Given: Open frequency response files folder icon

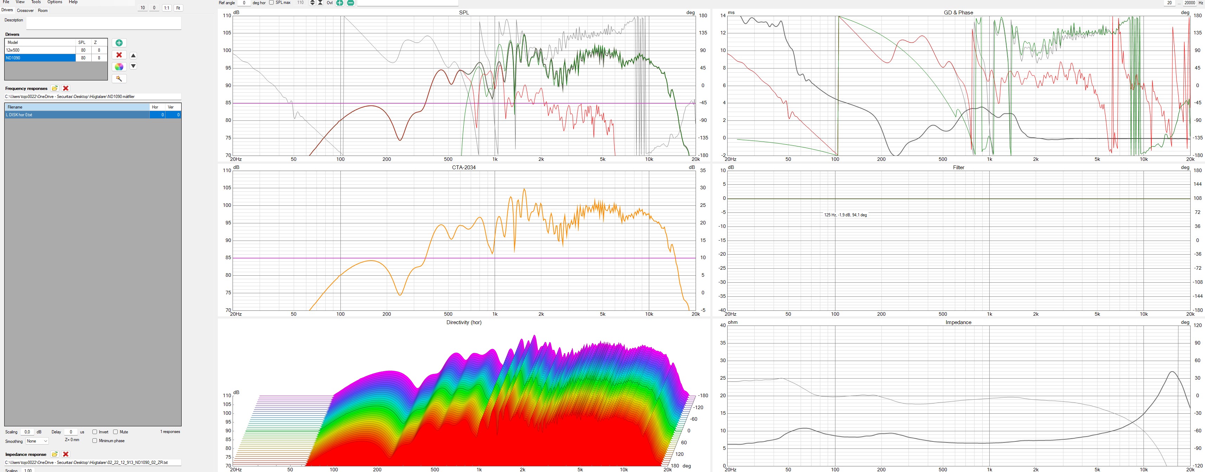Looking at the screenshot, I should point(55,88).
